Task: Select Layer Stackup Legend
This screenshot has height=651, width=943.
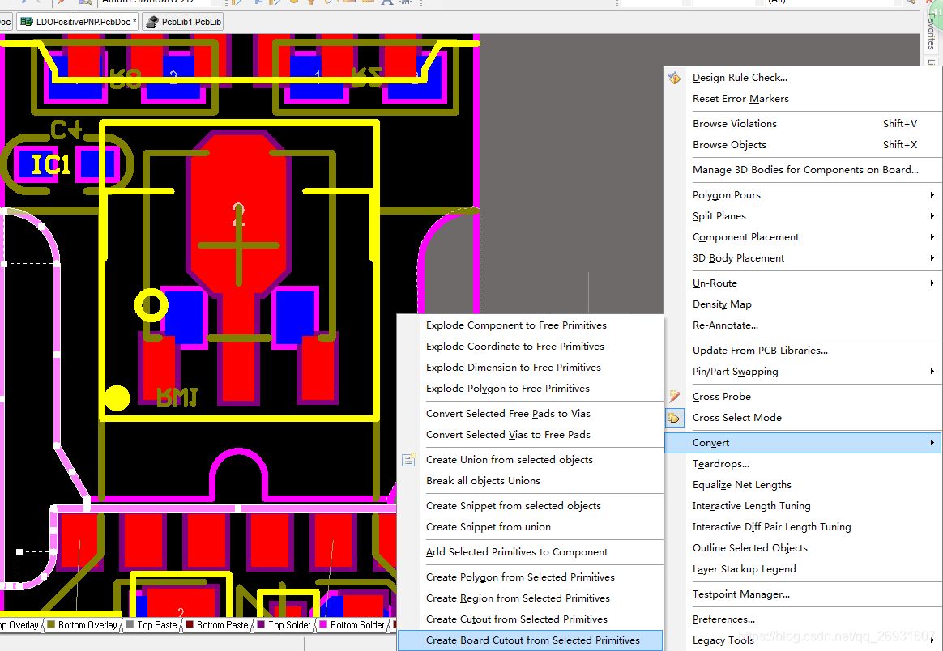Action: click(x=802, y=569)
